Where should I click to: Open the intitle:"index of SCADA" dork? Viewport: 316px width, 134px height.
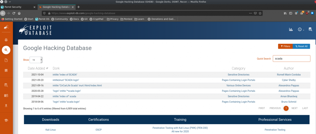click(65, 75)
